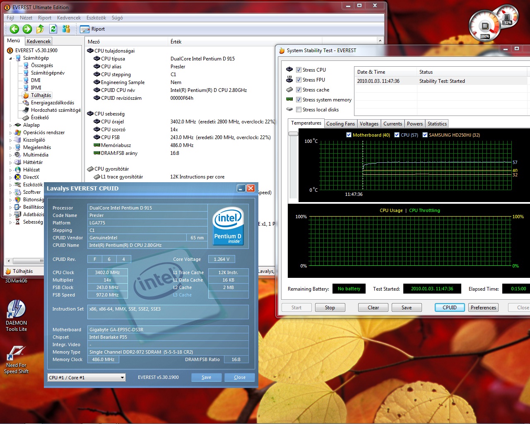Switch to Statistics tab
Image resolution: width=530 pixels, height=424 pixels.
(437, 124)
